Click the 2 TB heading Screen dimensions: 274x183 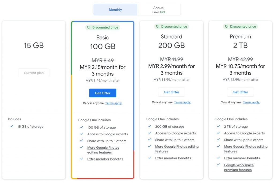click(x=240, y=45)
